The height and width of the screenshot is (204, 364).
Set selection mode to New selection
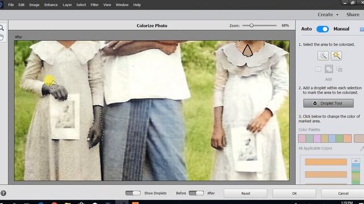tap(318, 69)
